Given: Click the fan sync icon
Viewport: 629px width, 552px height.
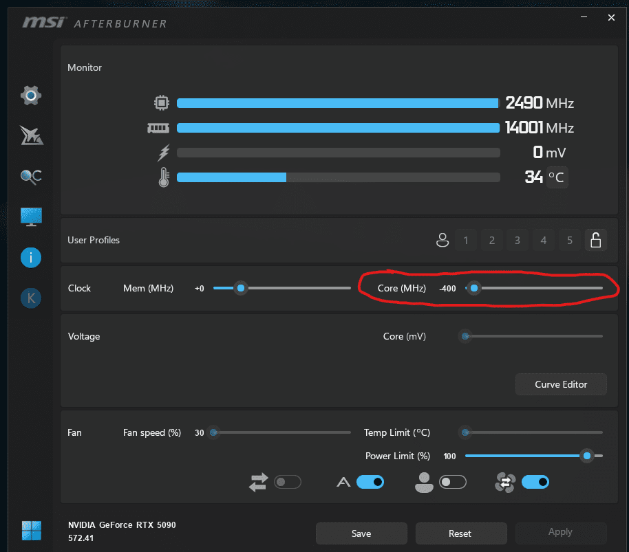Looking at the screenshot, I should (505, 483).
